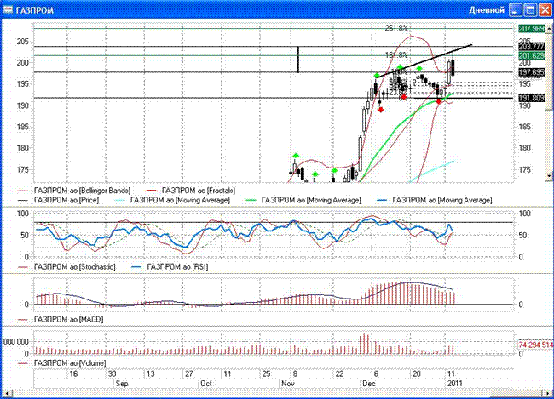
Task: Click the 203.777 price level label
Action: [532, 47]
